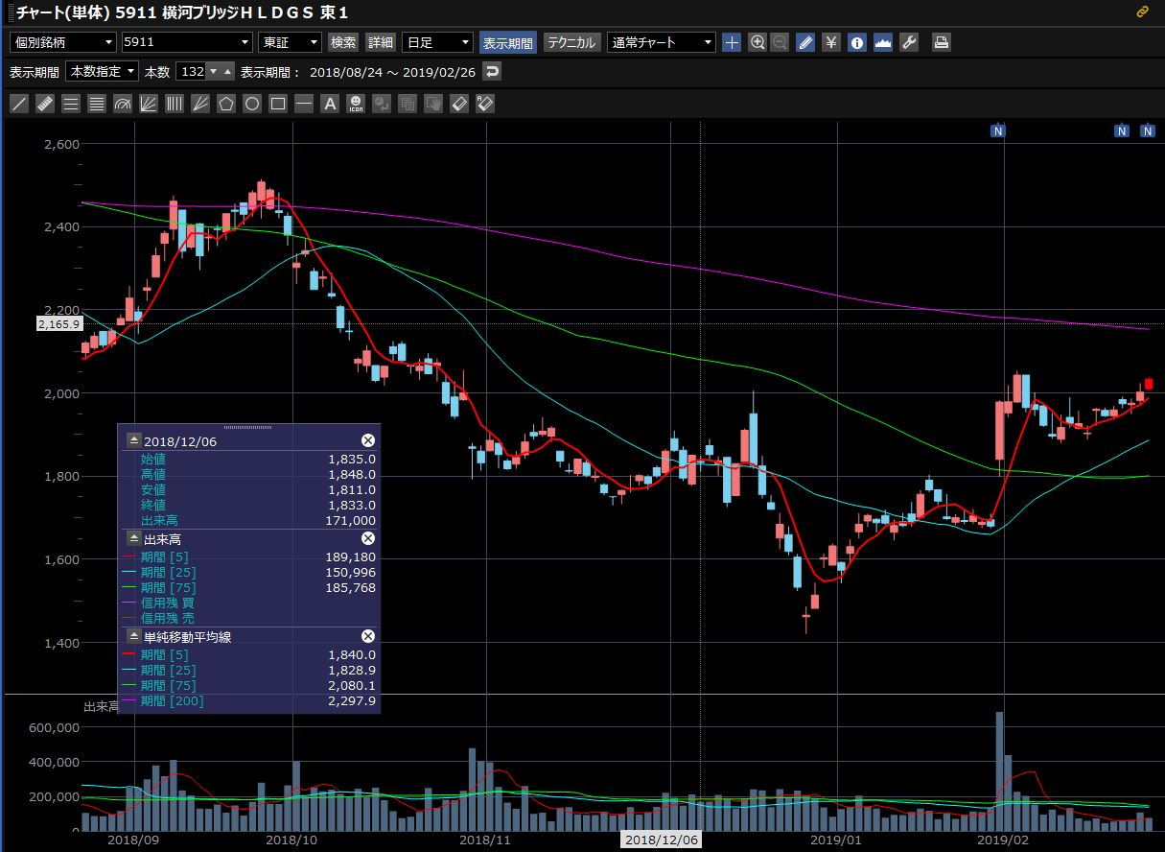Toggle the info panel display button
The width and height of the screenshot is (1165, 852).
click(x=857, y=42)
